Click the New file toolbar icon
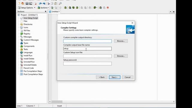 tap(19, 4)
